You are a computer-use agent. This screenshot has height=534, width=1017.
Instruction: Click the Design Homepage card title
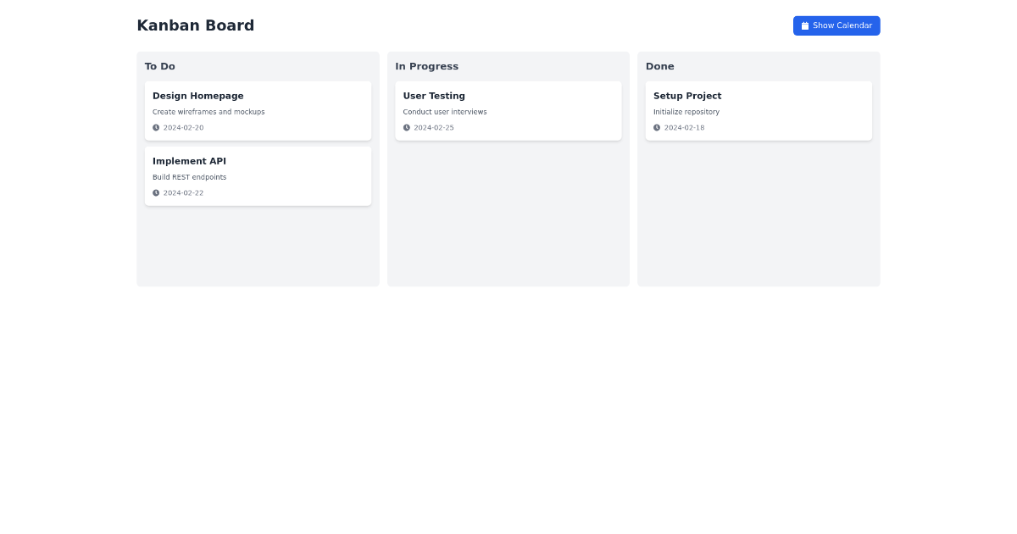pyautogui.click(x=197, y=96)
